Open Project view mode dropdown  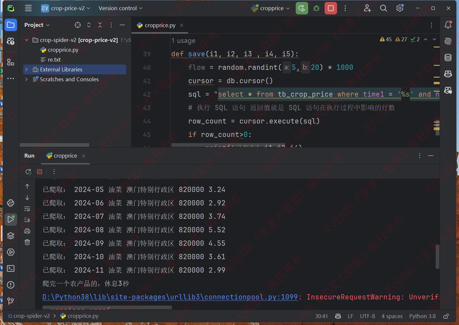(37, 25)
